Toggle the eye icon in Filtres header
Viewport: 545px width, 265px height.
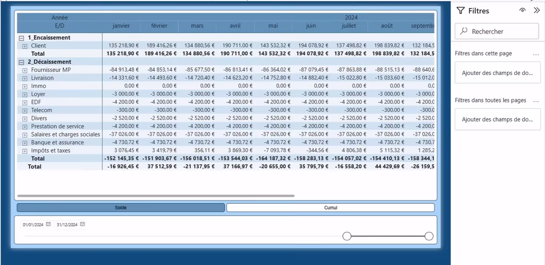522,10
